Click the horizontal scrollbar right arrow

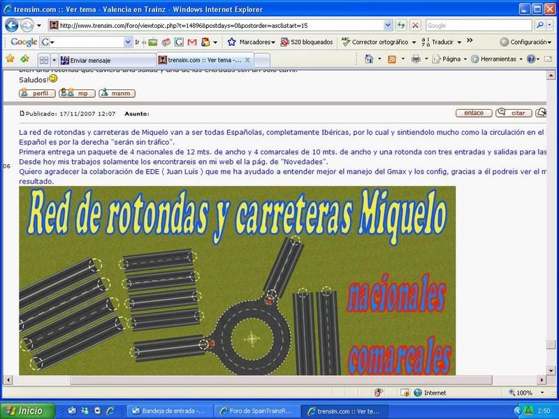pos(542,380)
